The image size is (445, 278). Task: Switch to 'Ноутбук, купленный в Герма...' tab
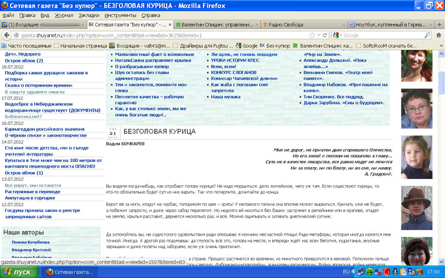click(x=391, y=25)
